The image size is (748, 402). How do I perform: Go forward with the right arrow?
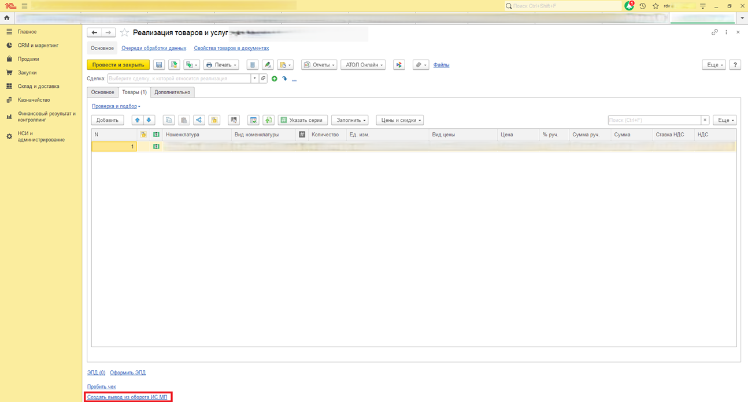click(x=108, y=33)
